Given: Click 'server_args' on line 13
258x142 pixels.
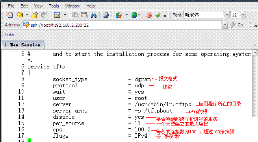Looking at the screenshot, I should tap(70, 111).
